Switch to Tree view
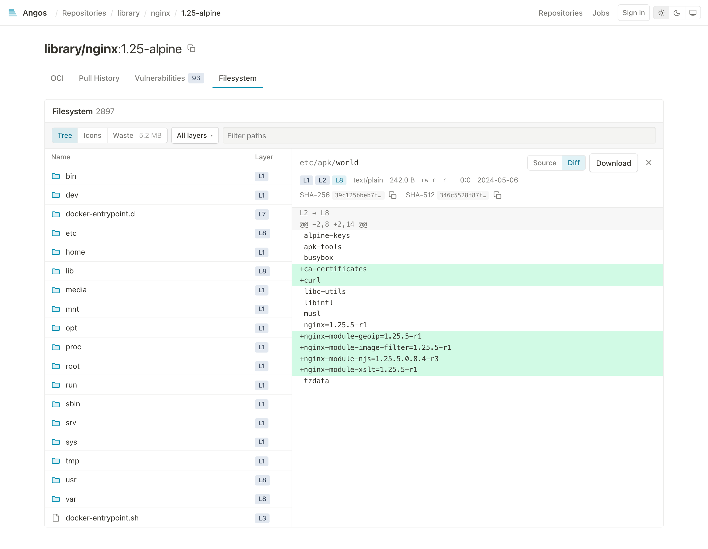This screenshot has height=549, width=708. [65, 135]
